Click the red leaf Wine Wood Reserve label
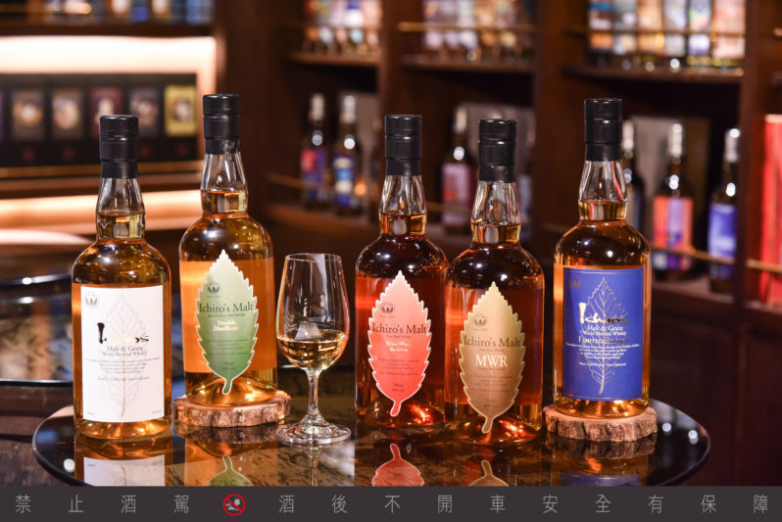Screen dimensions: 782x522 pyautogui.click(x=400, y=343)
